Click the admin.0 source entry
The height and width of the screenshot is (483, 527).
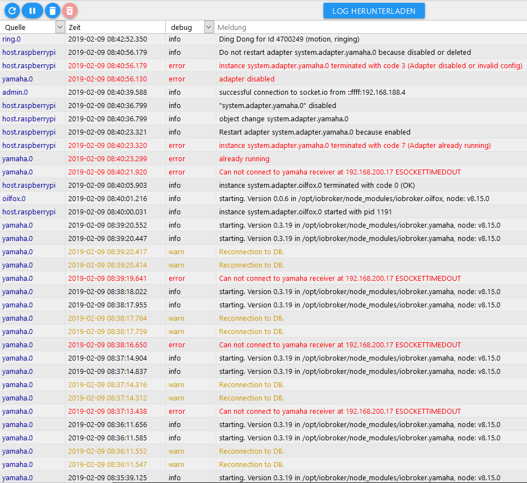pos(15,93)
